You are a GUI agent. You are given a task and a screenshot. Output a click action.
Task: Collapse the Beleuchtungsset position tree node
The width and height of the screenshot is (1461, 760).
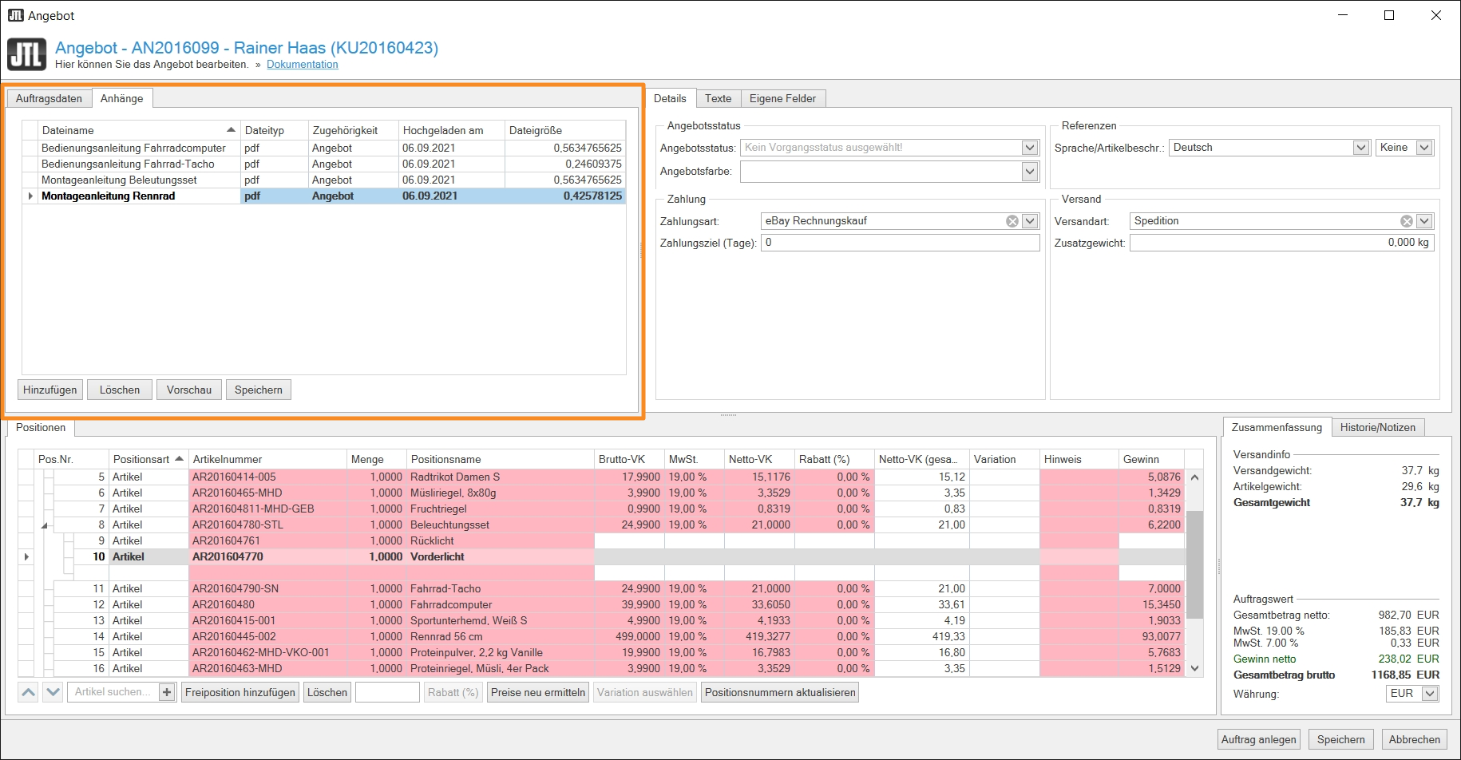tap(45, 525)
